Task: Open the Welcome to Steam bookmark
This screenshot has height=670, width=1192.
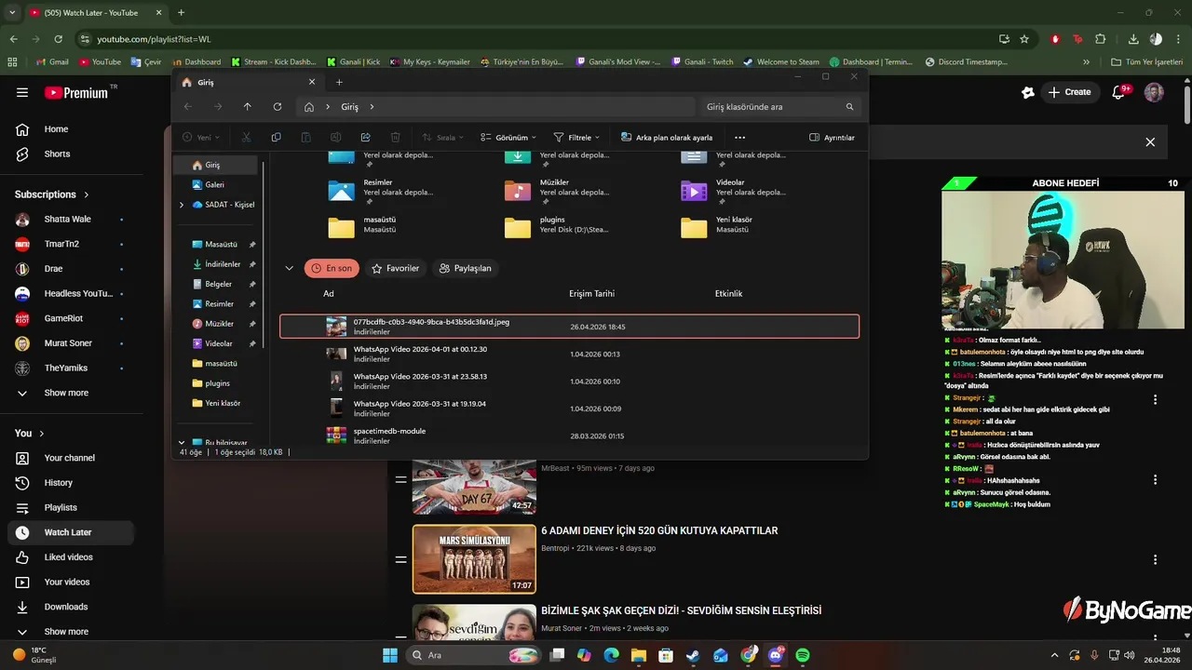Action: click(781, 62)
